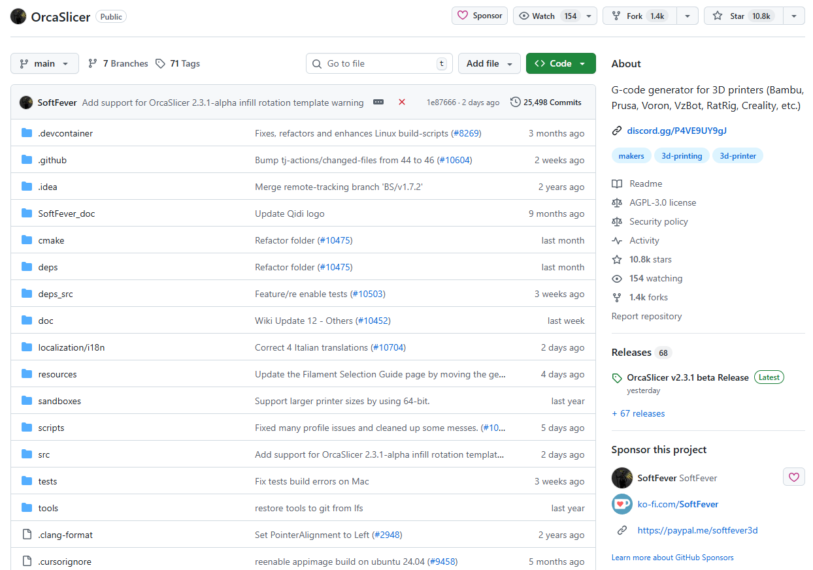
Task: Open the deps_src folder name
Action: click(56, 294)
